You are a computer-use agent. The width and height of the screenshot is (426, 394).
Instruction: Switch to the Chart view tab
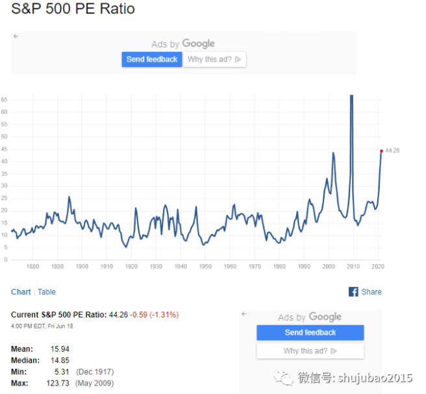coord(21,292)
